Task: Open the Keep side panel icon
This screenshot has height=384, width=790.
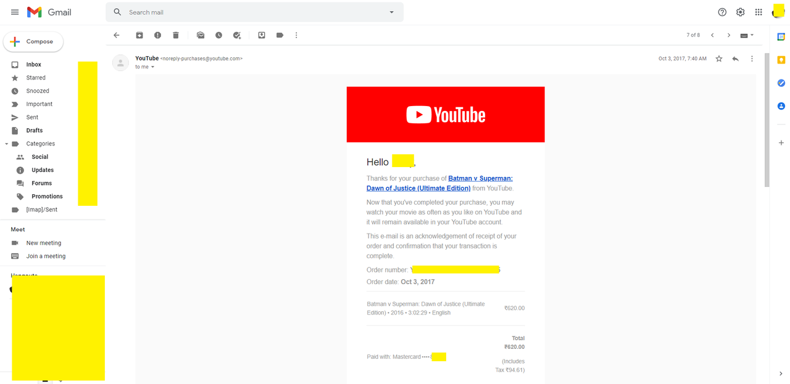Action: point(781,60)
